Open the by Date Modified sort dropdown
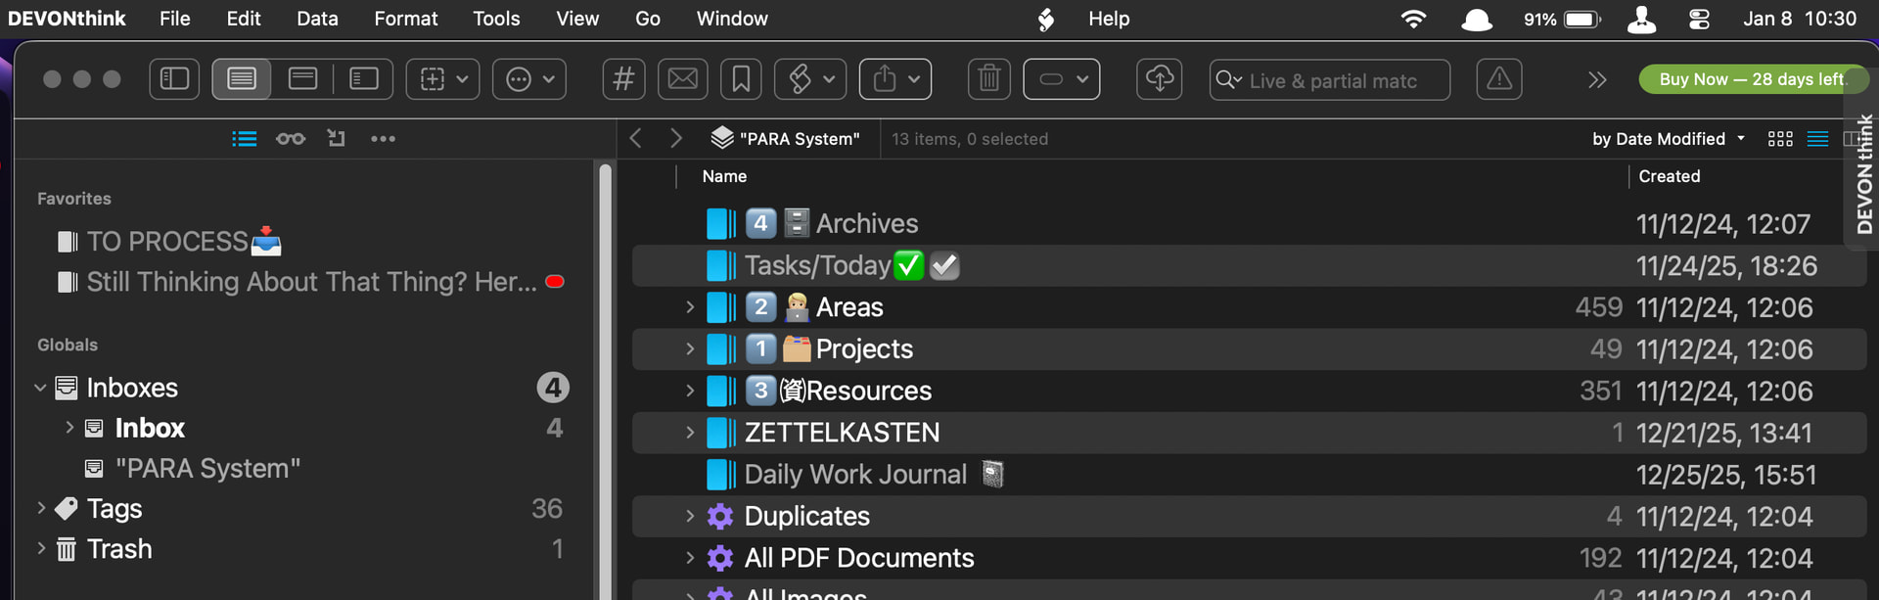 tap(1668, 139)
